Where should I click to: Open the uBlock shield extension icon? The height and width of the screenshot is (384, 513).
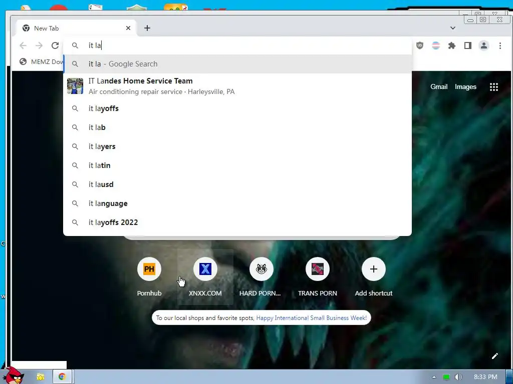[420, 45]
